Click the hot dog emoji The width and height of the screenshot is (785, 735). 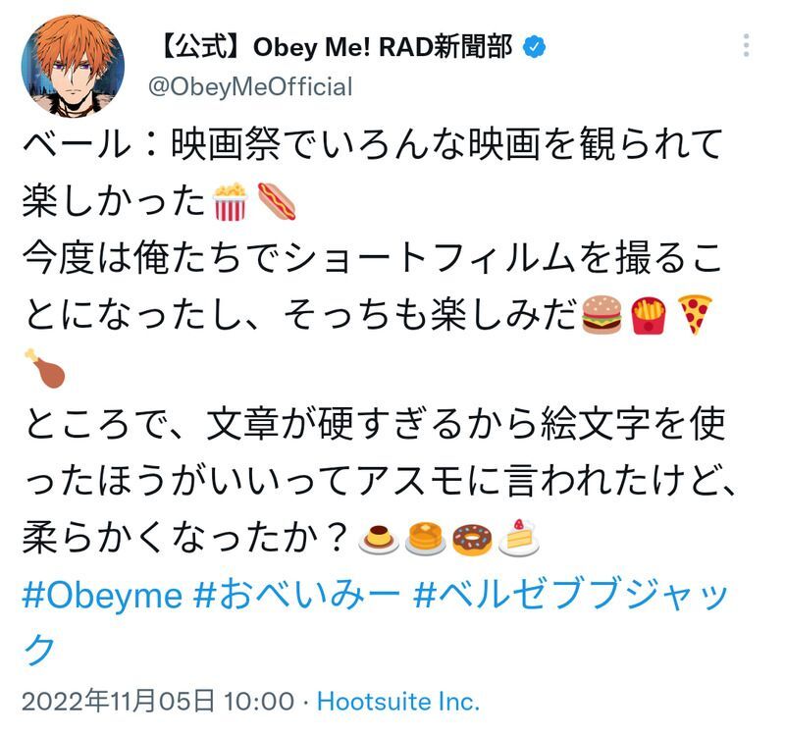(277, 201)
